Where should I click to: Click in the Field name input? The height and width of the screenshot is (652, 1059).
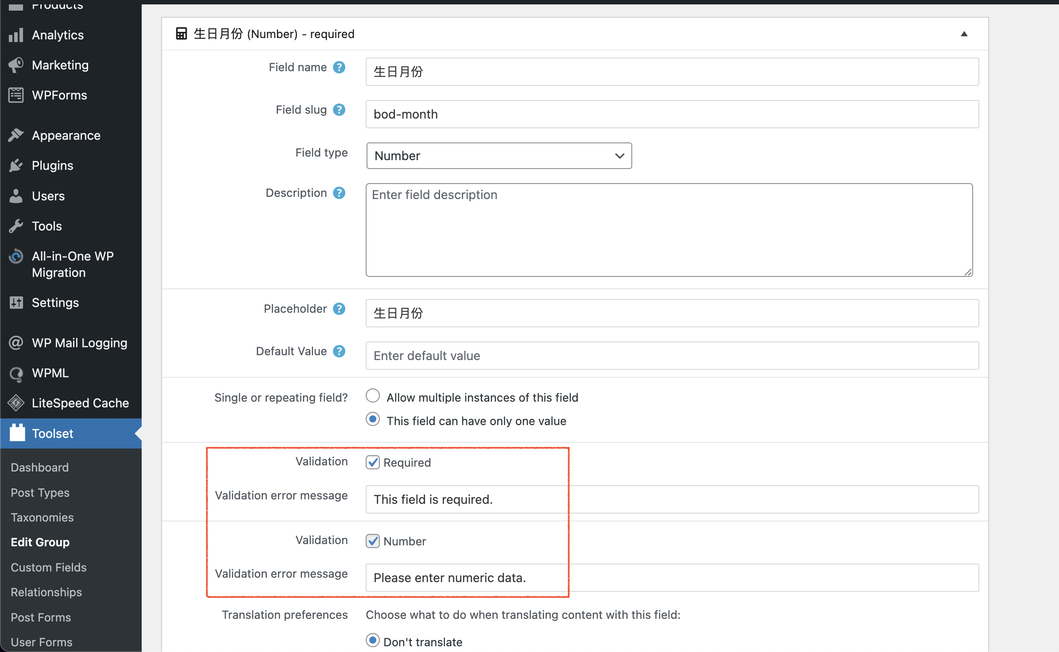tap(672, 72)
